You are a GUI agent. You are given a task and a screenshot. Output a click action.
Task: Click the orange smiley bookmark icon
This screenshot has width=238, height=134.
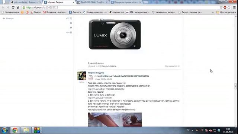pyautogui.click(x=22, y=12)
